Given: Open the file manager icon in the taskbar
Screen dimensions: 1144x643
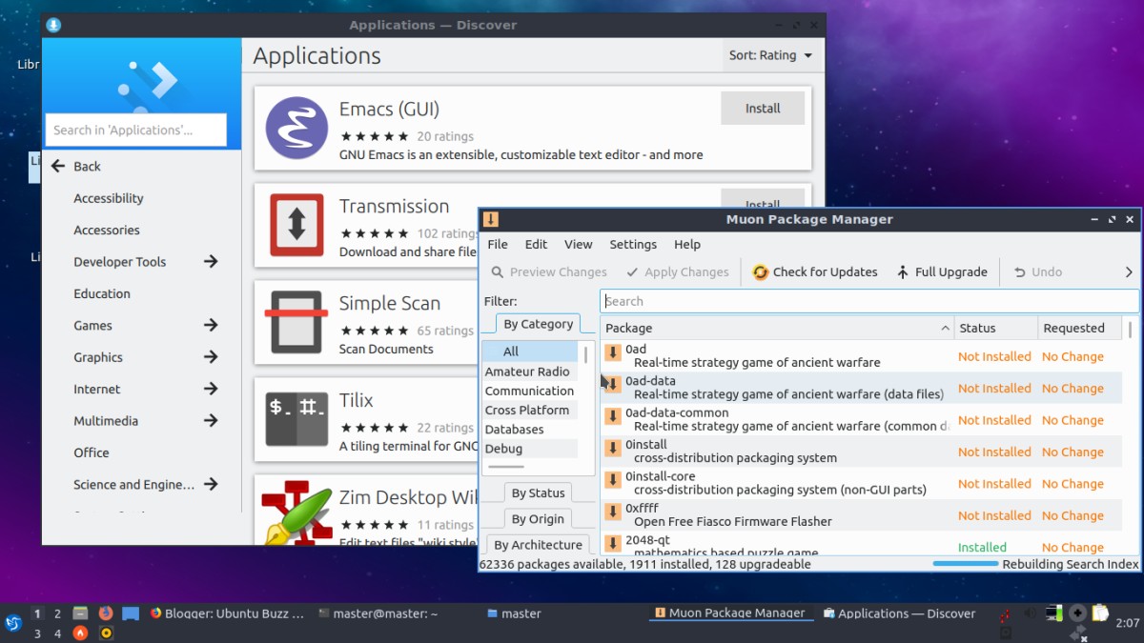Looking at the screenshot, I should pyautogui.click(x=81, y=613).
